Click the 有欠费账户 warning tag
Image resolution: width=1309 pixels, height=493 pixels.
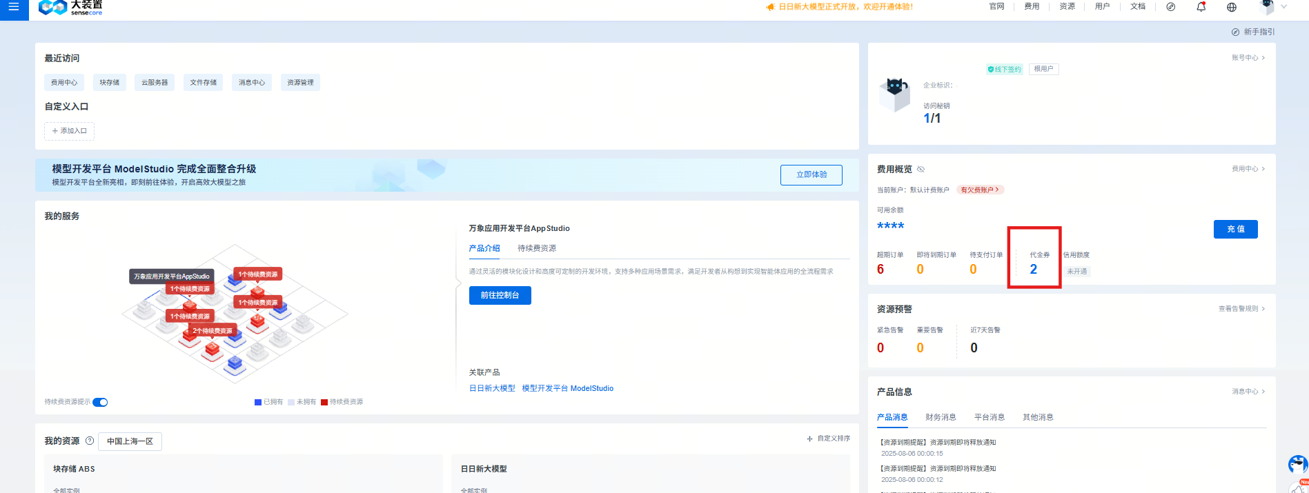(x=980, y=190)
